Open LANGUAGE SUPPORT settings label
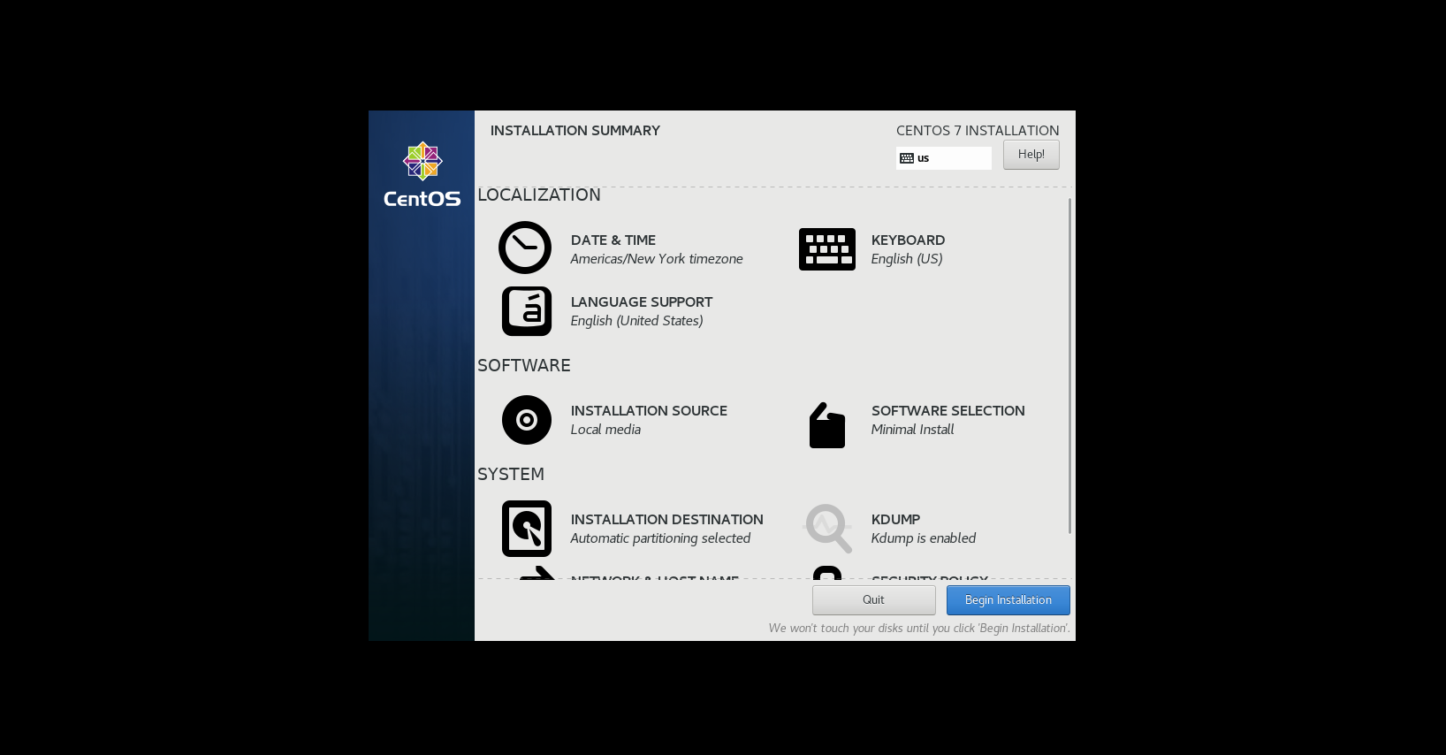 pyautogui.click(x=642, y=302)
